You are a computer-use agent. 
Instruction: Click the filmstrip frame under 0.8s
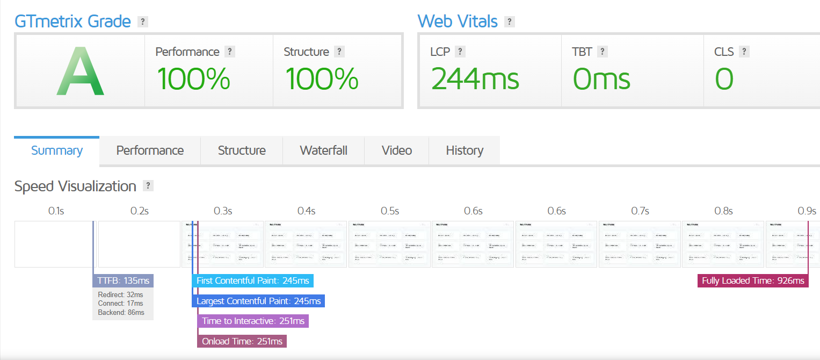click(723, 244)
